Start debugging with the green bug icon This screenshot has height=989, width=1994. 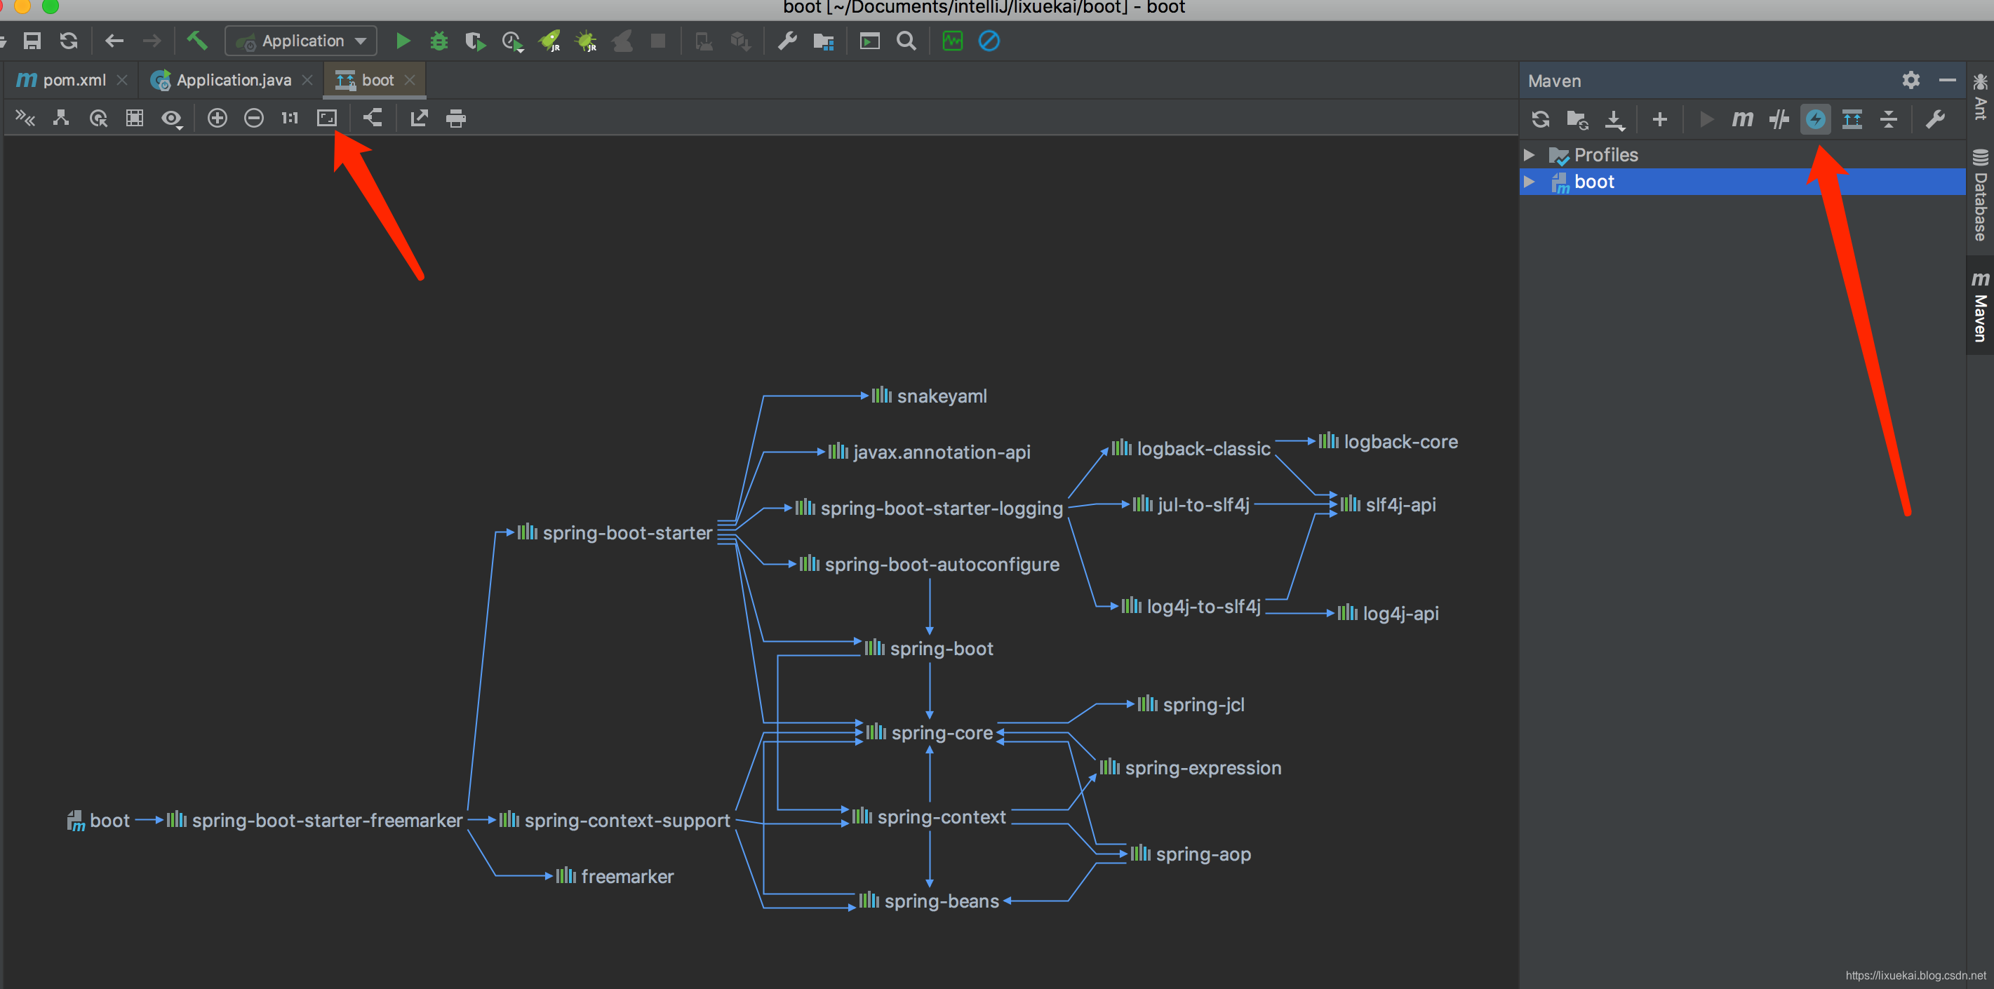click(x=439, y=41)
